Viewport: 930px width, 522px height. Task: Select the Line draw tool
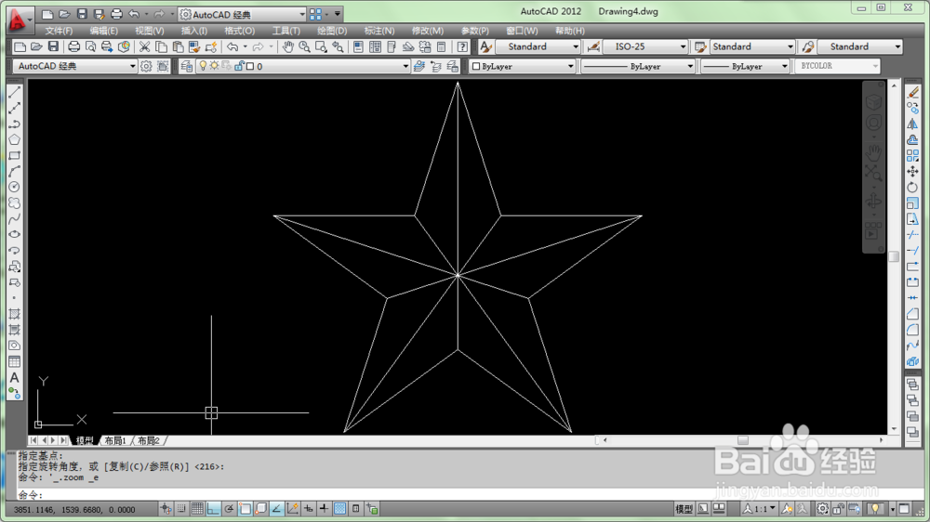(15, 93)
